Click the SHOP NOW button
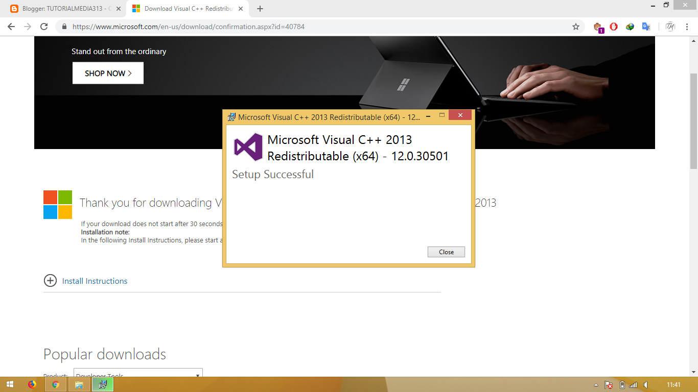 108,73
